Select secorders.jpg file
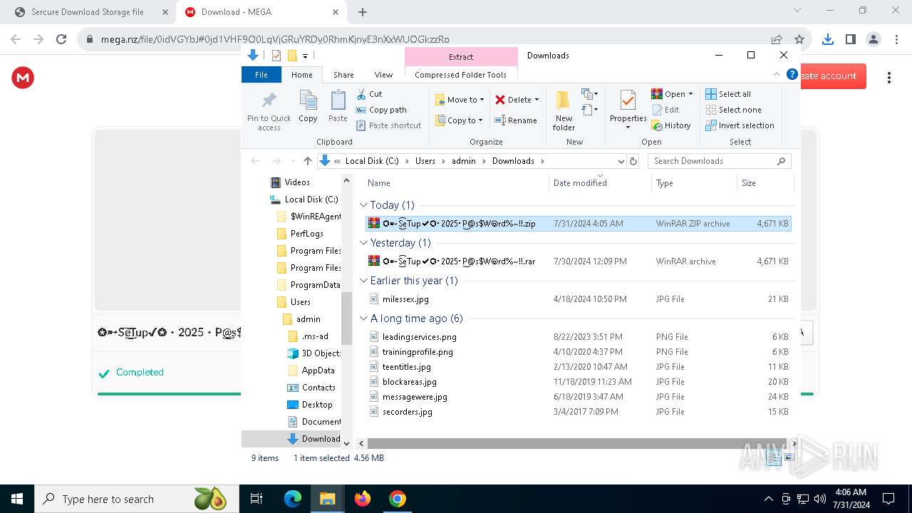 pyautogui.click(x=579, y=412)
